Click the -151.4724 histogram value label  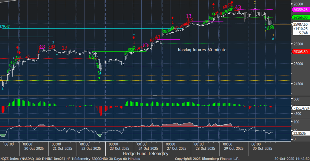301,108
